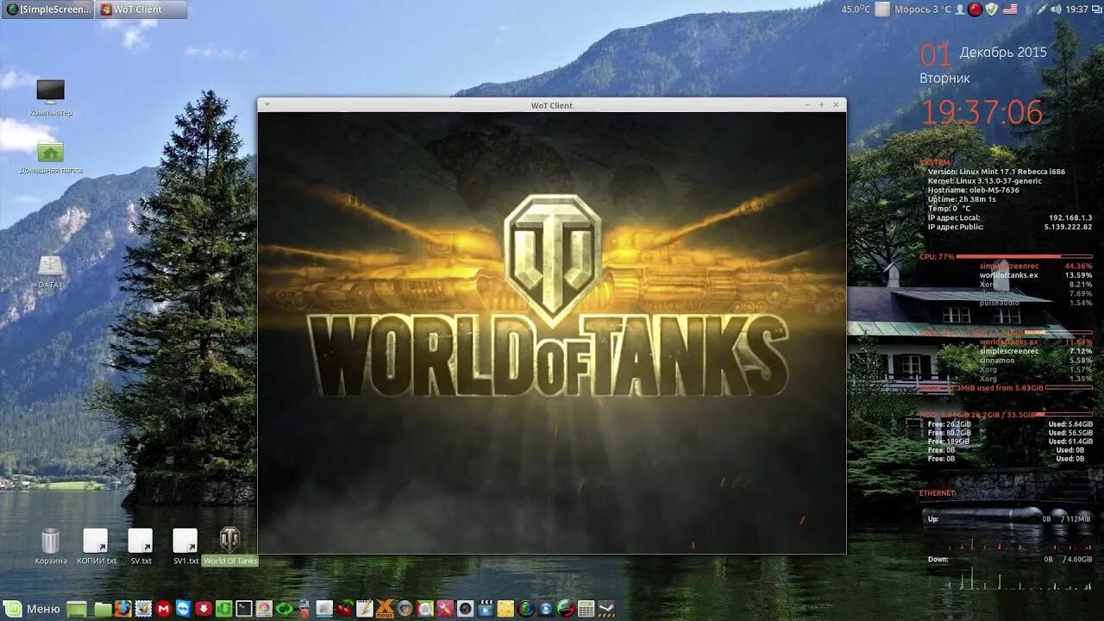
Task: Launch Firefox from the panel
Action: pos(122,609)
